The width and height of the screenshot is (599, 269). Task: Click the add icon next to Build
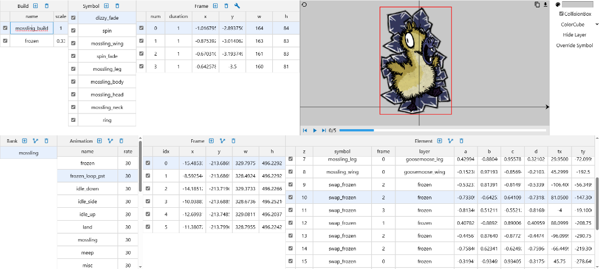35,6
